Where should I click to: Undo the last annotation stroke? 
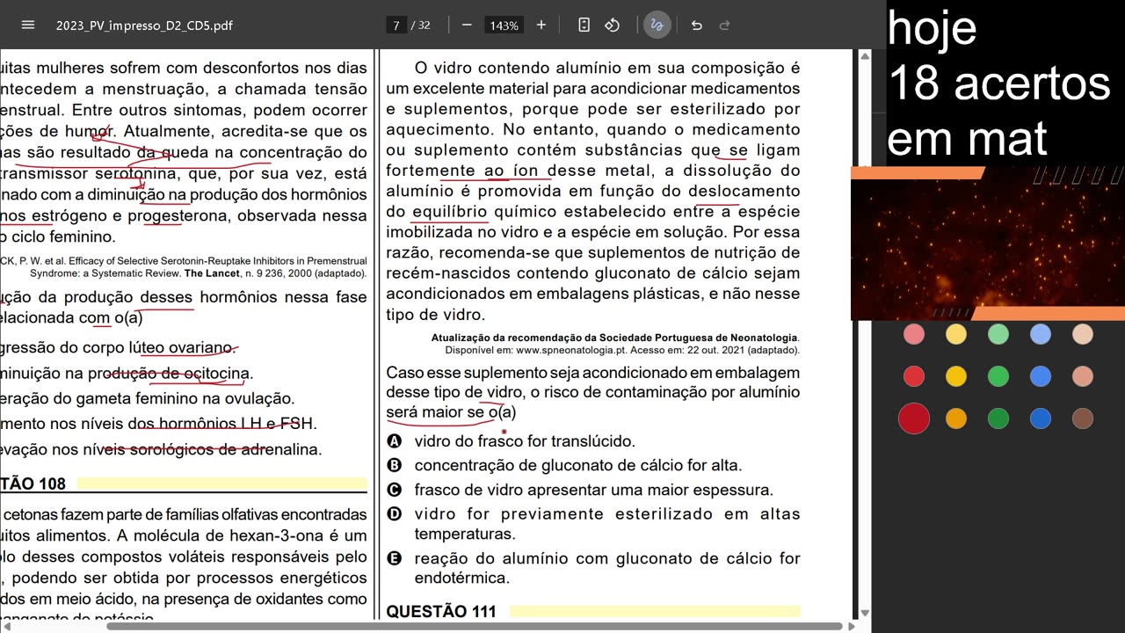[x=696, y=25]
